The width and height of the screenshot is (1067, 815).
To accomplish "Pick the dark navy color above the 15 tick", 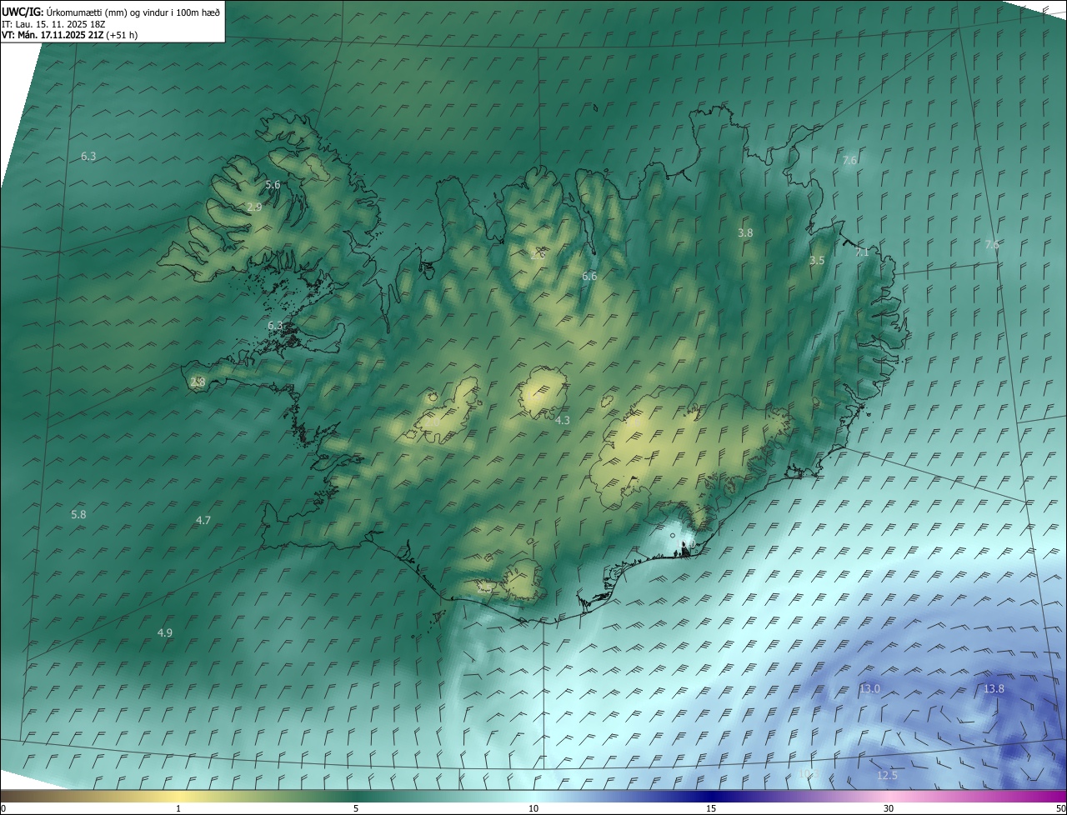I will click(x=711, y=796).
